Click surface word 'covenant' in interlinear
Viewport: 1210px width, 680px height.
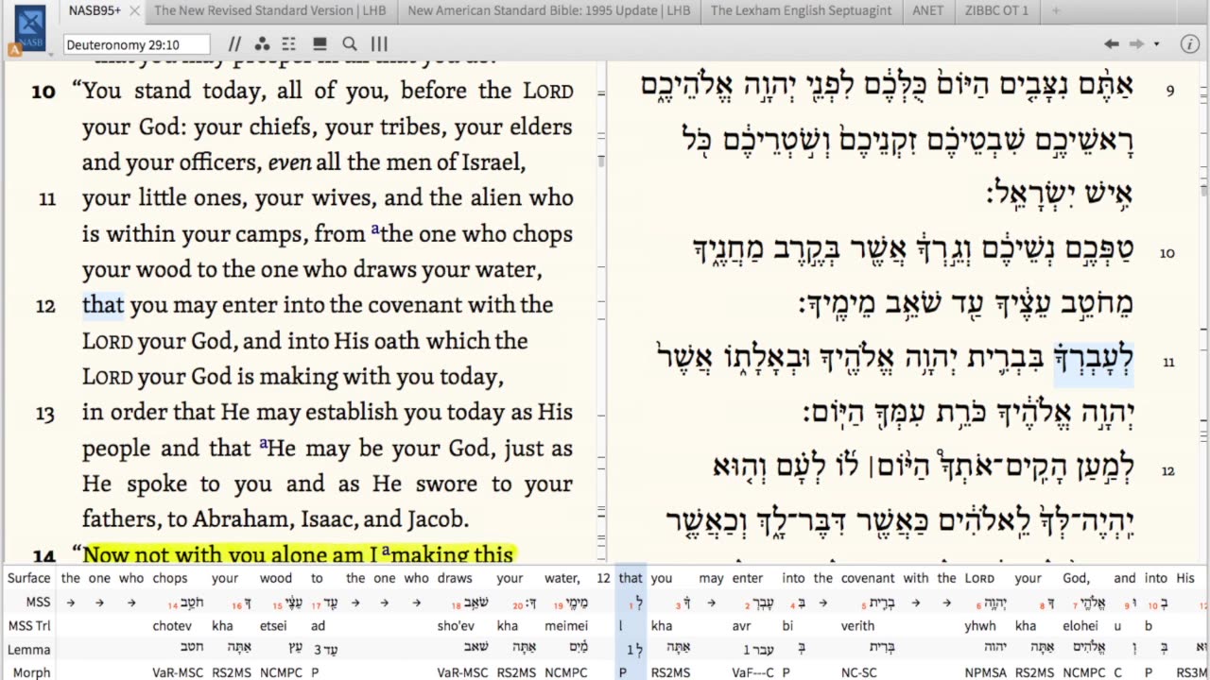pos(868,578)
